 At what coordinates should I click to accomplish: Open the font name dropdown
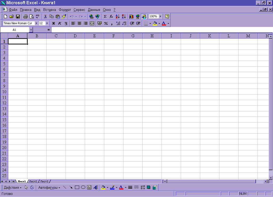click(36, 23)
